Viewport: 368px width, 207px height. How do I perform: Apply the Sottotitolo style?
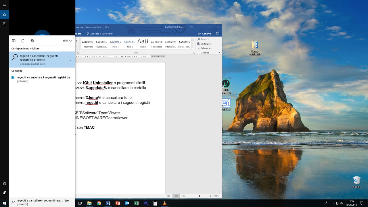[157, 43]
